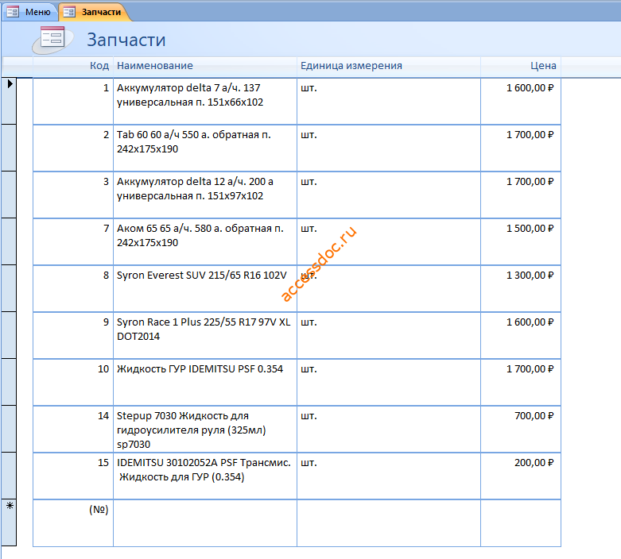Viewport: 621px width, 559px height.
Task: Select the Запчасти tab
Action: click(x=95, y=12)
